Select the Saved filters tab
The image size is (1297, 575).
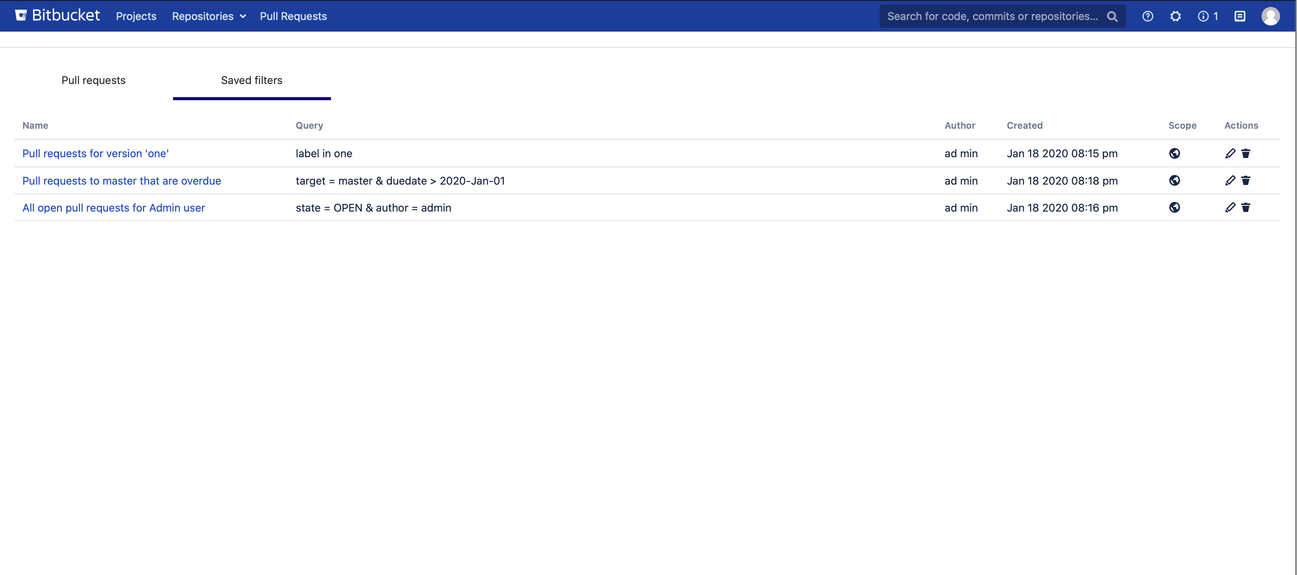pyautogui.click(x=252, y=80)
